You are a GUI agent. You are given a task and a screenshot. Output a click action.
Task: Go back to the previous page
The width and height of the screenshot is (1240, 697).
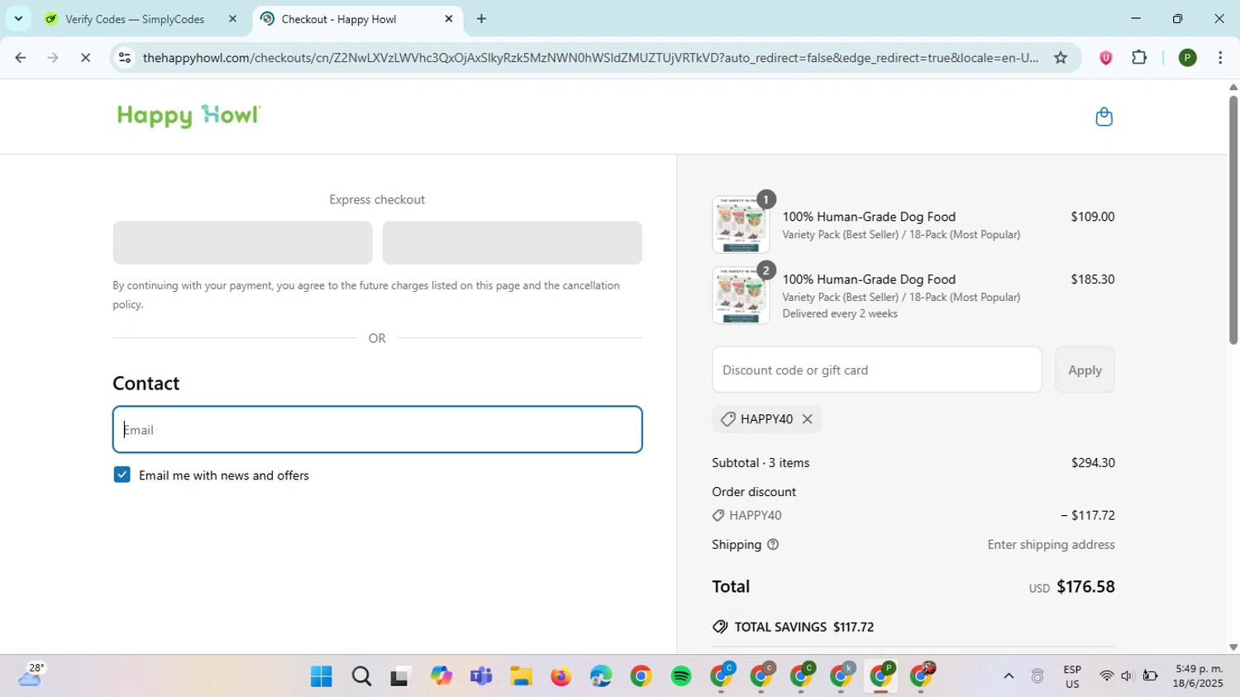21,58
